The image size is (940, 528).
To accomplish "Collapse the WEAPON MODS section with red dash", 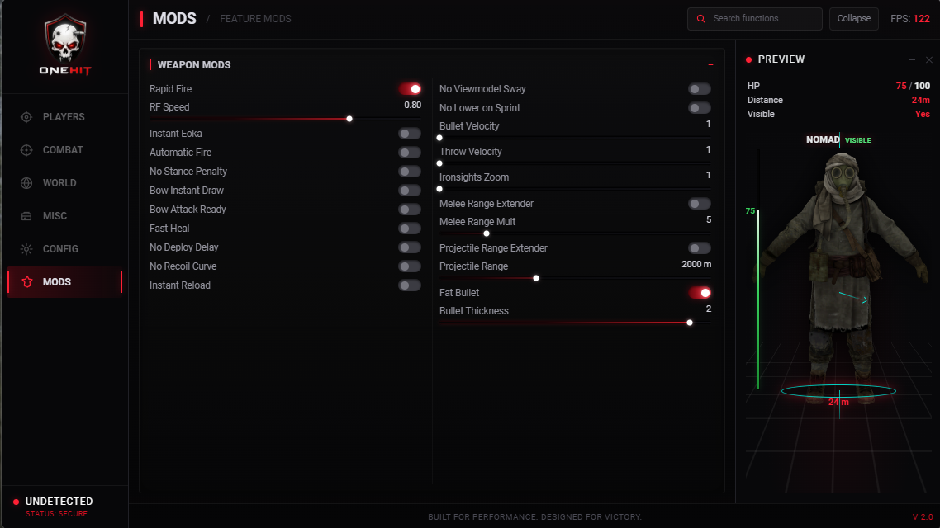I will [710, 64].
